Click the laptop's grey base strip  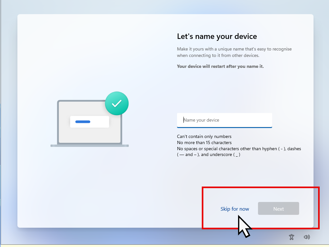[90, 146]
